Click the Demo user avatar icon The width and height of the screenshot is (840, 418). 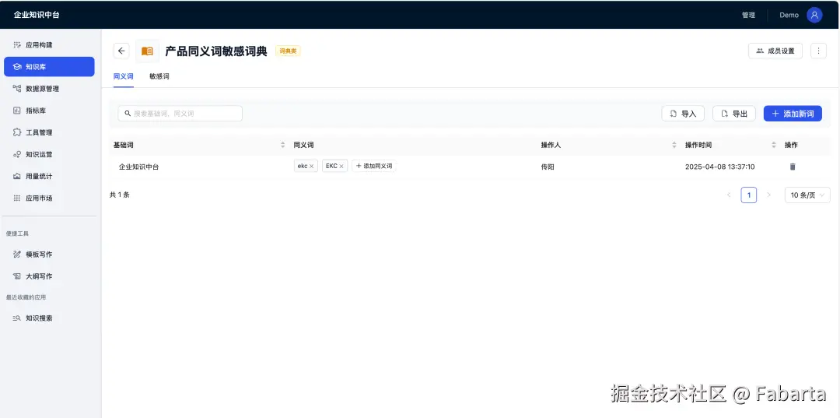(x=814, y=15)
